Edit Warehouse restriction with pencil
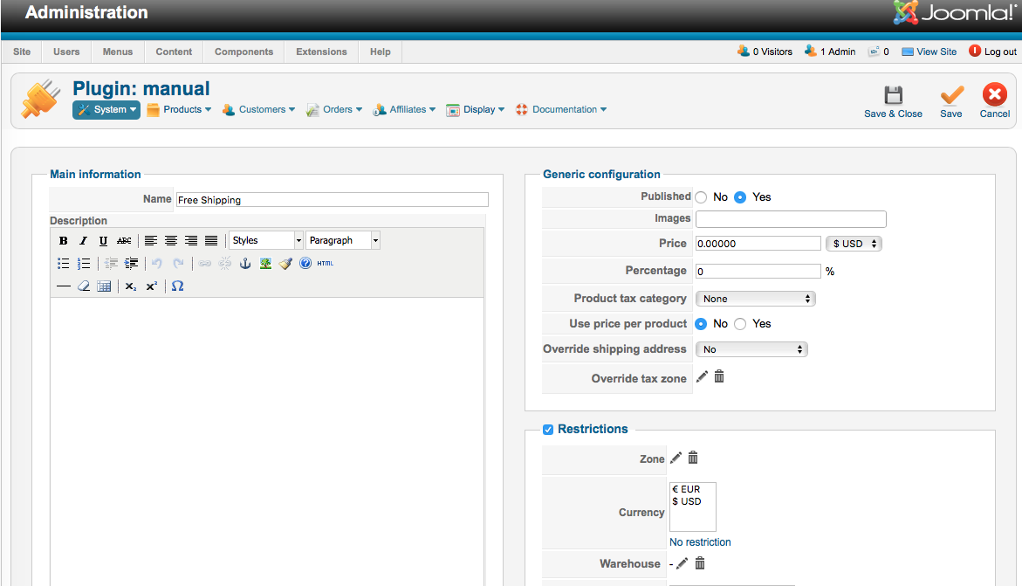 [x=682, y=563]
